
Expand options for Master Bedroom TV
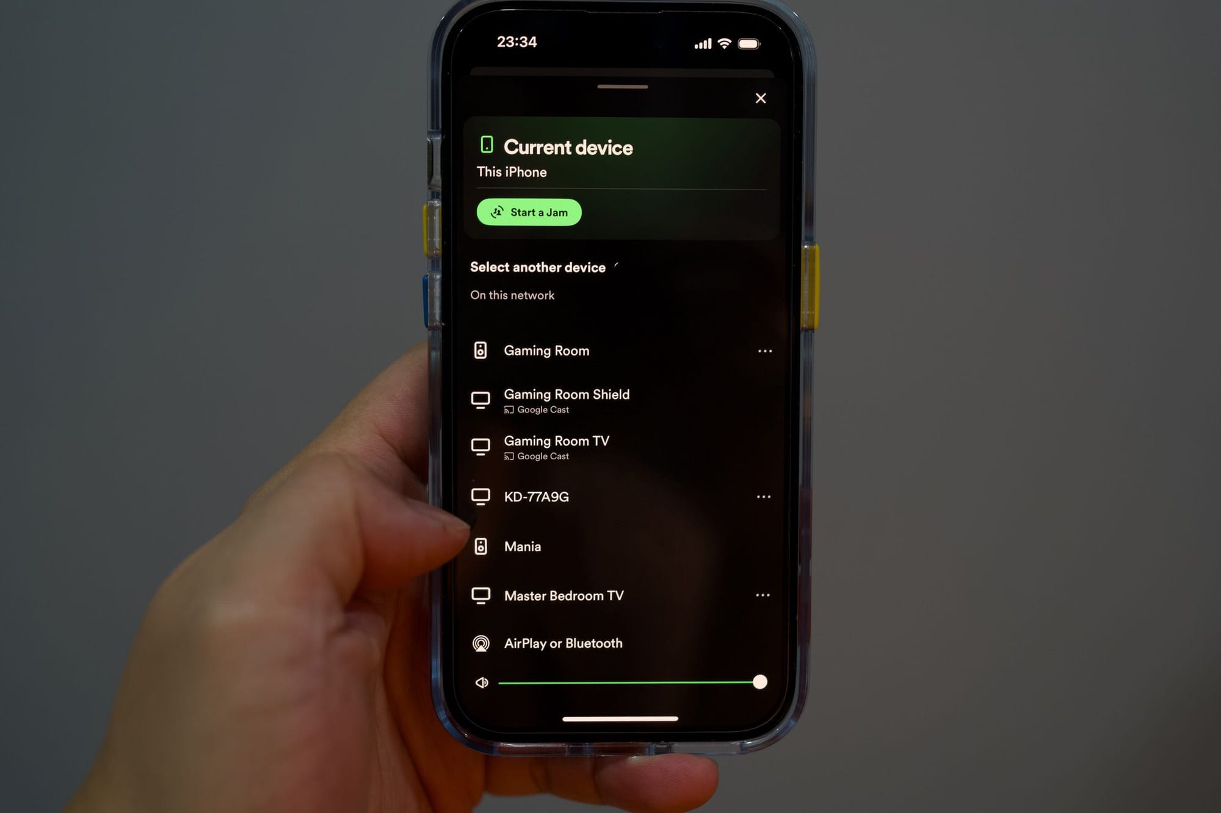pyautogui.click(x=763, y=595)
